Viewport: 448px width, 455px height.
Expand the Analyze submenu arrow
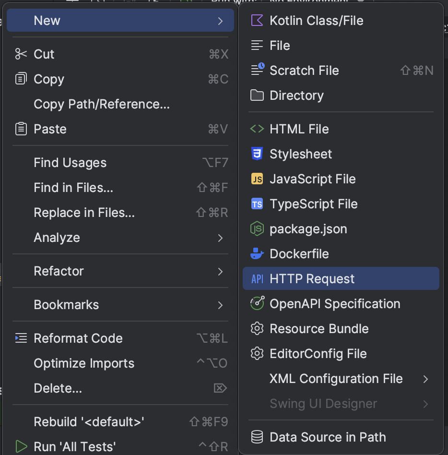point(220,238)
